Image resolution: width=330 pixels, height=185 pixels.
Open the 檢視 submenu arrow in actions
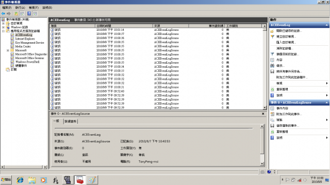click(x=326, y=83)
